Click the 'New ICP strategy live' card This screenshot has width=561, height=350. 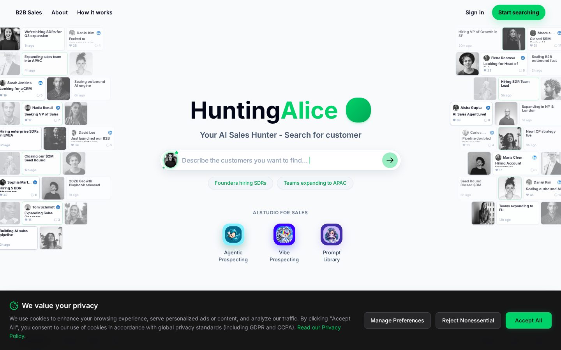(x=542, y=138)
